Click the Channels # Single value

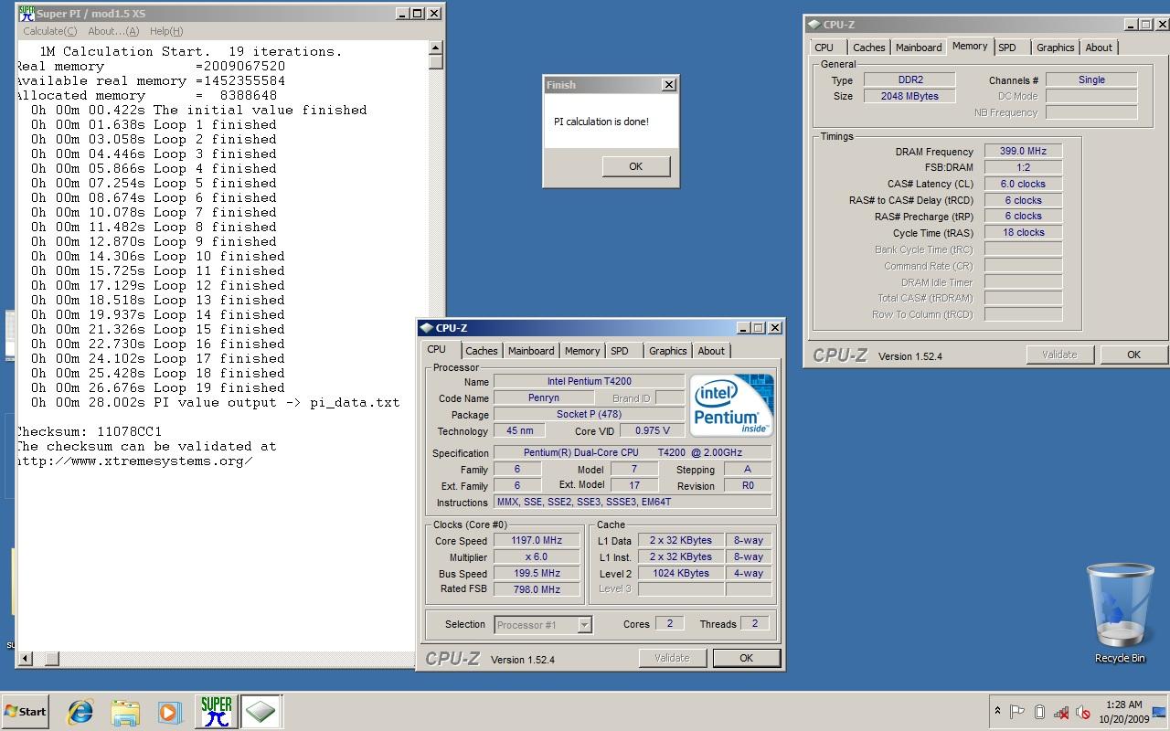1091,79
